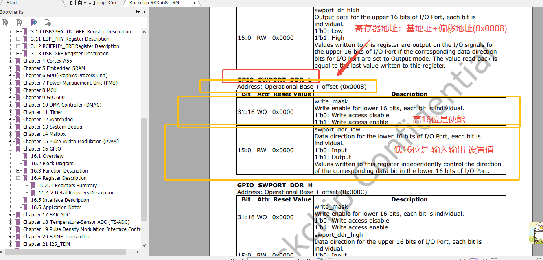Screen dimensions: 543x260
Task: Expand the Chapter 15 Pulse Width Modulation node
Action: [11, 142]
